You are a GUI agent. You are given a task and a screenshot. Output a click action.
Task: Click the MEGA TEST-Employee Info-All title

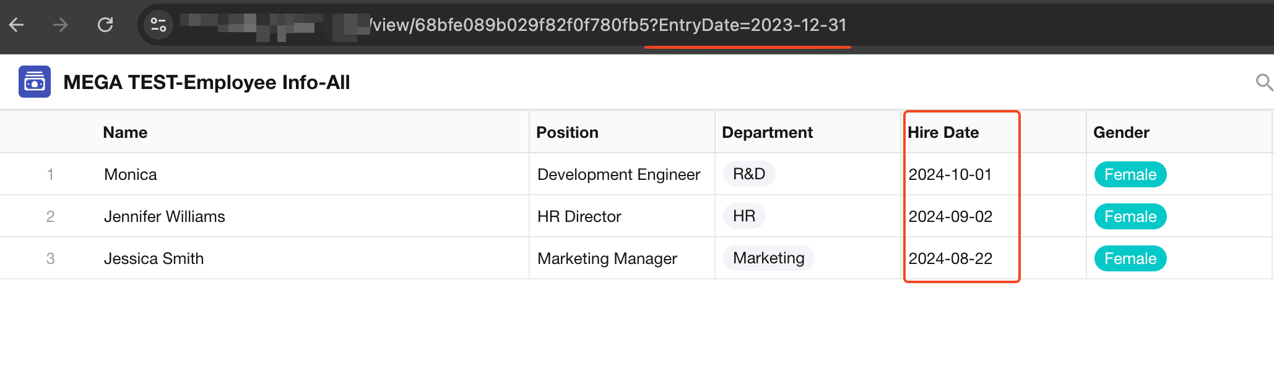[206, 82]
